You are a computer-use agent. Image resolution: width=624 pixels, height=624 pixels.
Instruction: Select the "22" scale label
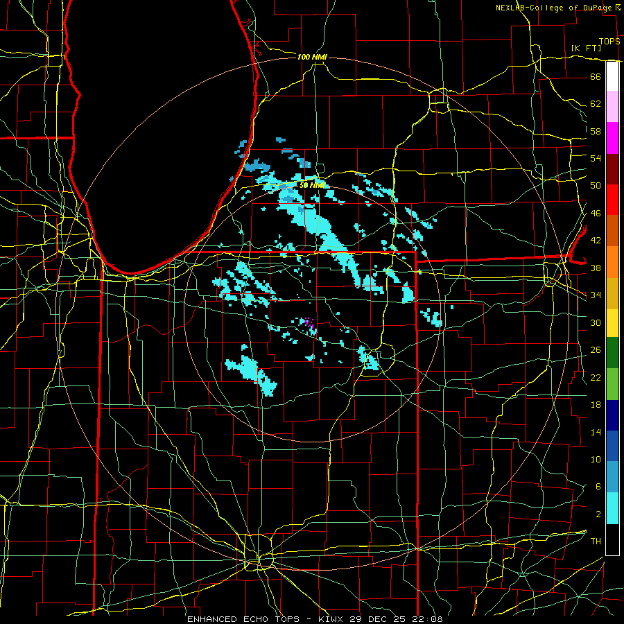(596, 377)
